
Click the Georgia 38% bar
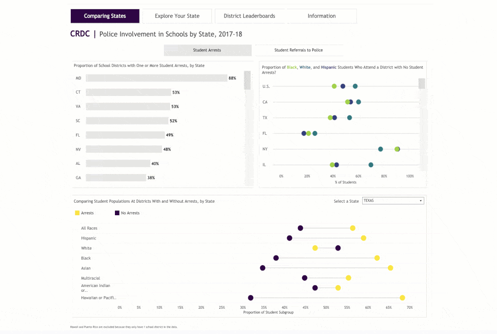click(116, 178)
